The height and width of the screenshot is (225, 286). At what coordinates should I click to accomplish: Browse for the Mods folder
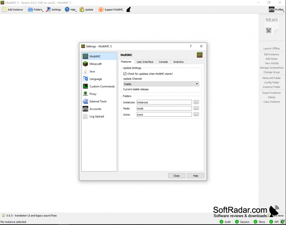tap(196, 108)
